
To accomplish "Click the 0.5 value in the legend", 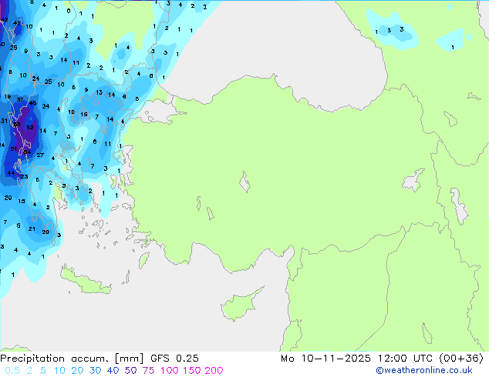I will click(12, 370).
